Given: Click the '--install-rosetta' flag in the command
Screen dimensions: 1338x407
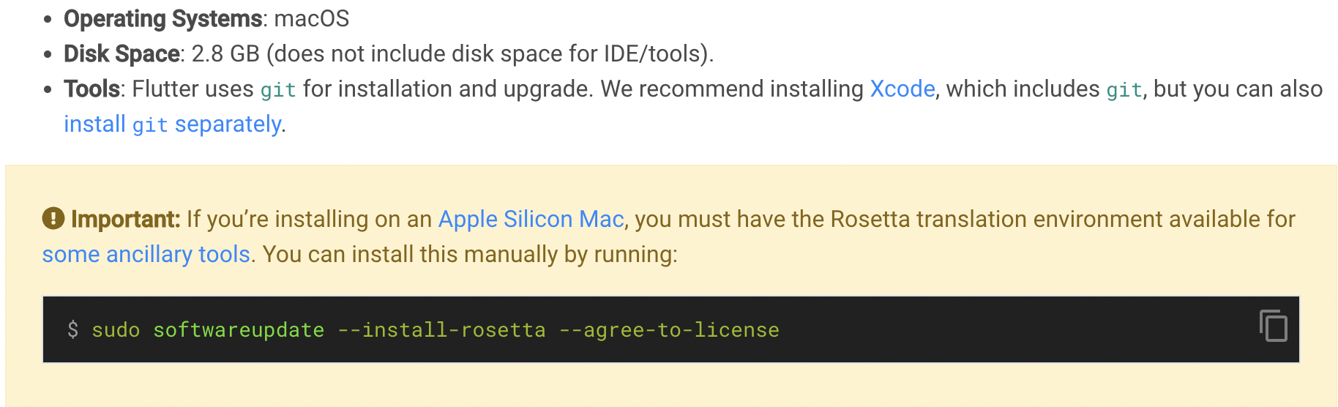Looking at the screenshot, I should [441, 330].
